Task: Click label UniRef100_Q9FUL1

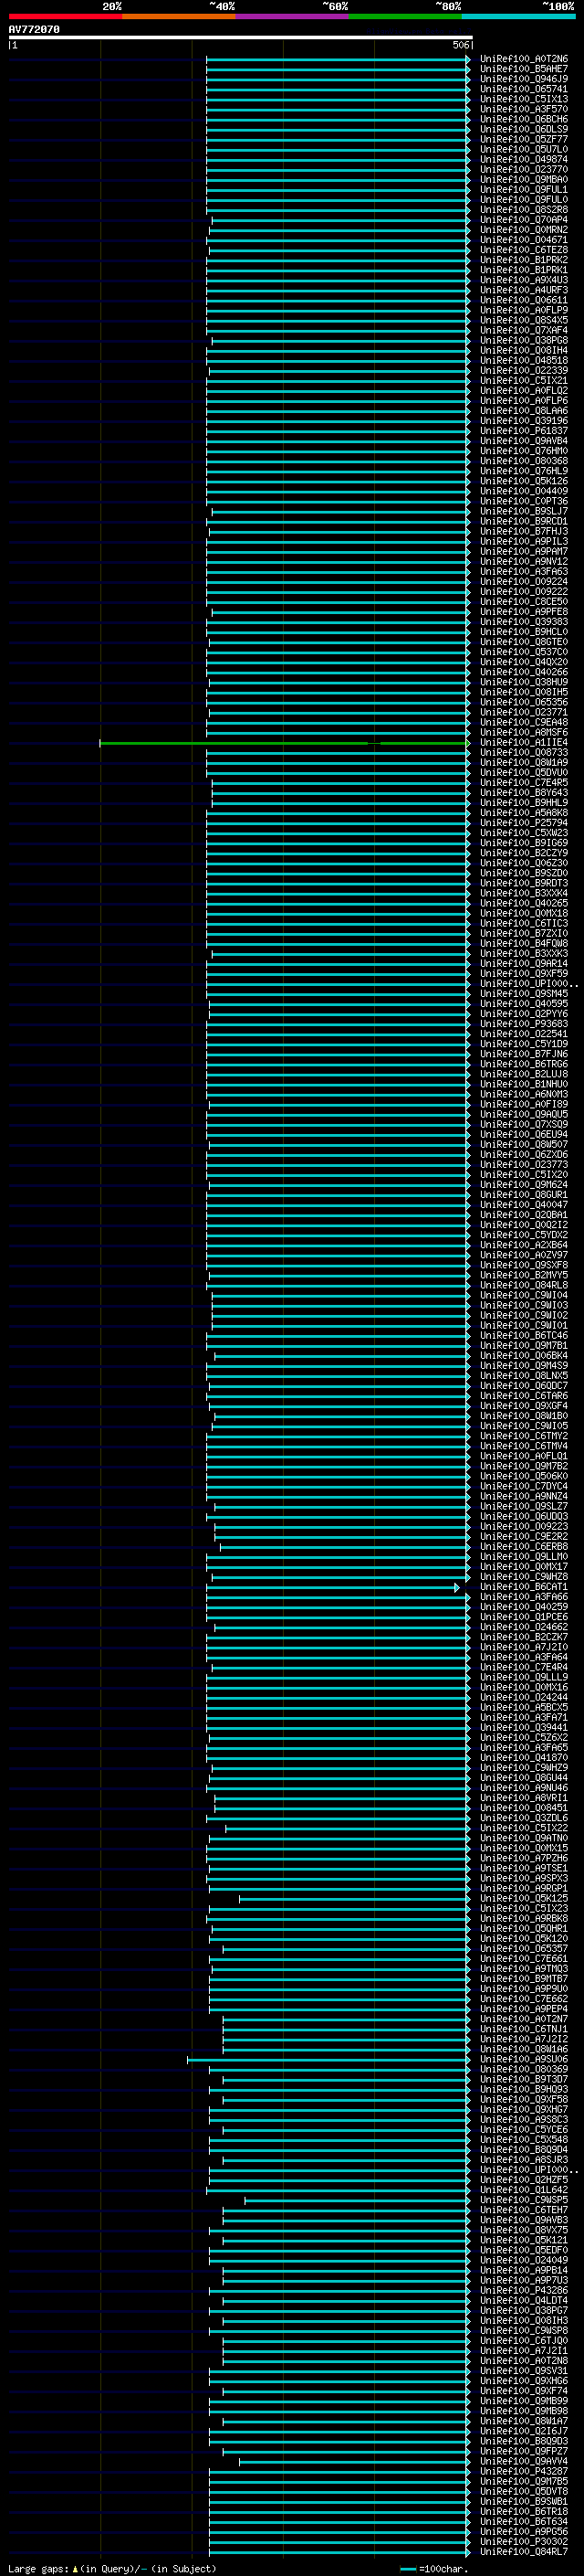Action: [x=524, y=190]
